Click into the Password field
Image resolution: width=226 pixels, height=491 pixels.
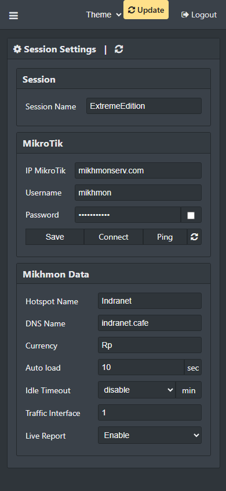tap(128, 215)
